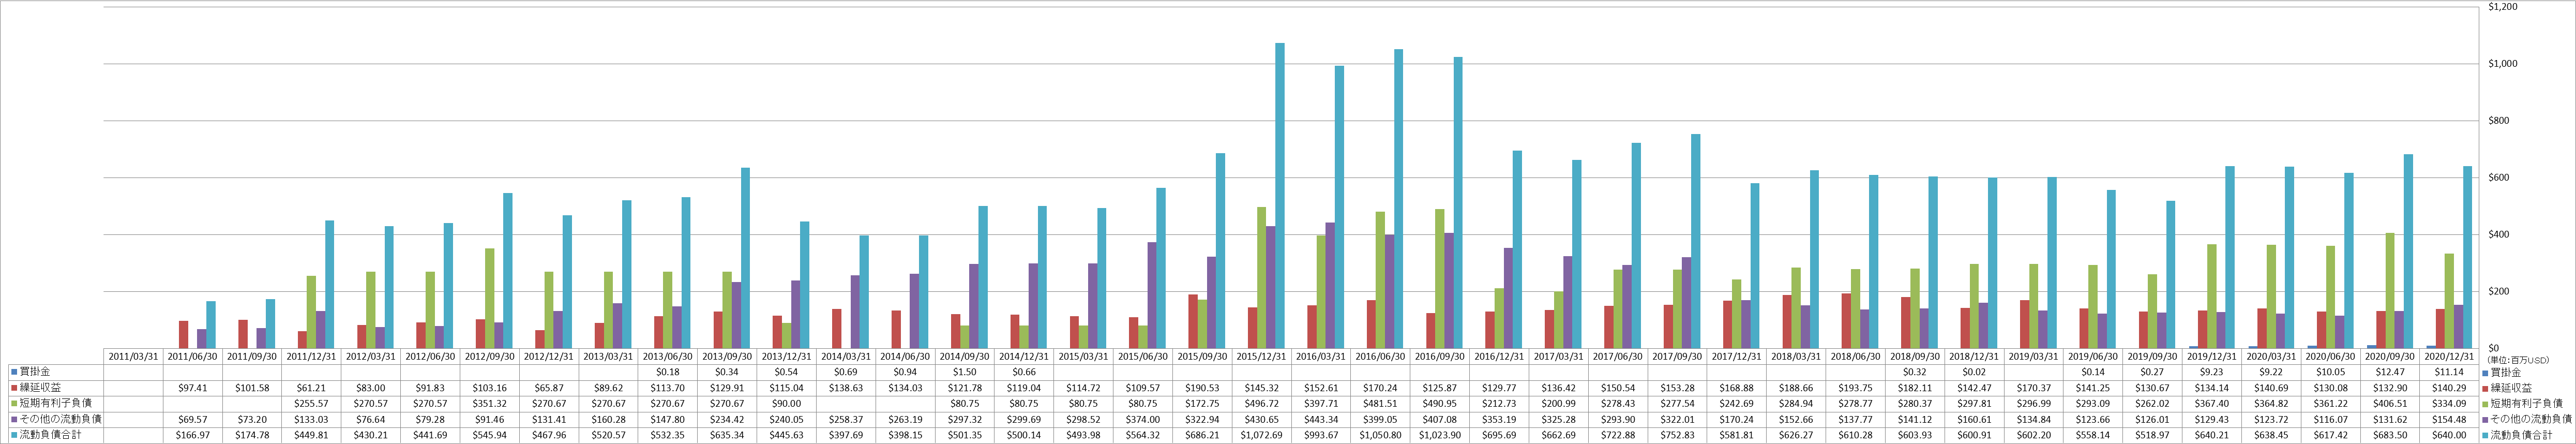The height and width of the screenshot is (444, 2576).
Task: Click the red bar for 2011/06/30
Action: pos(184,335)
